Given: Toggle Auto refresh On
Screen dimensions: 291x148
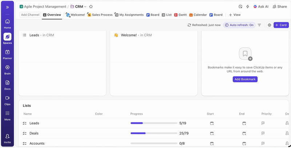Looking at the screenshot, I should 239,25.
